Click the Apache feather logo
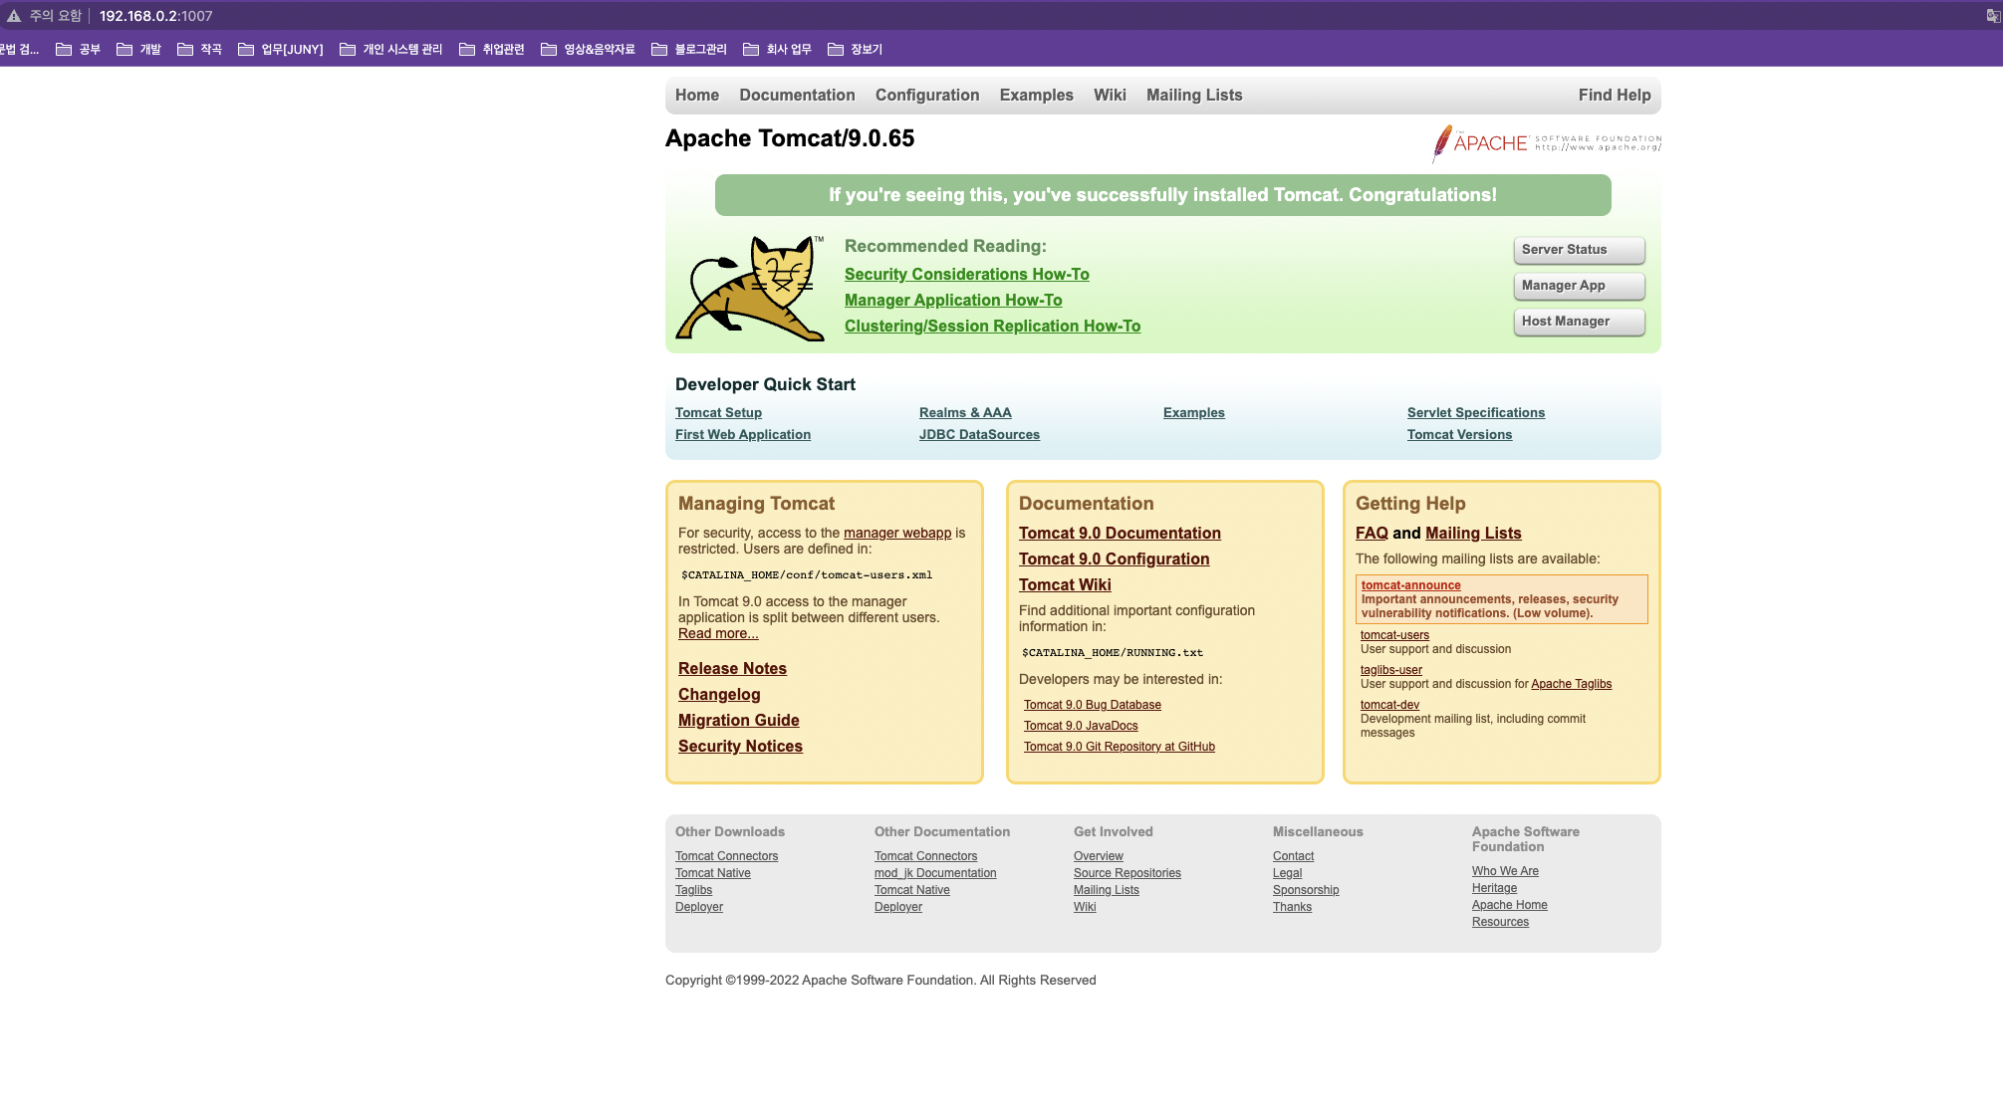The image size is (2003, 1116). 1441,143
